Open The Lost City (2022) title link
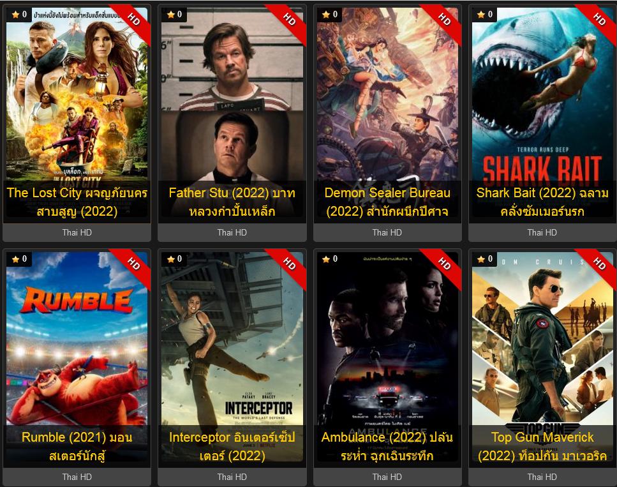This screenshot has height=487, width=617. [x=77, y=202]
